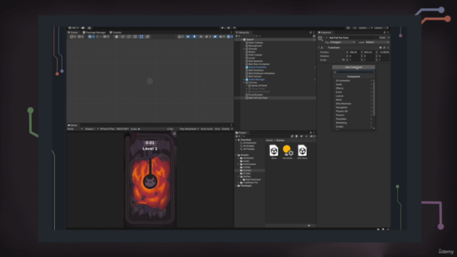The width and height of the screenshot is (457, 257).
Task: Select Main Camera in Hierarchy
Action: (x=256, y=43)
